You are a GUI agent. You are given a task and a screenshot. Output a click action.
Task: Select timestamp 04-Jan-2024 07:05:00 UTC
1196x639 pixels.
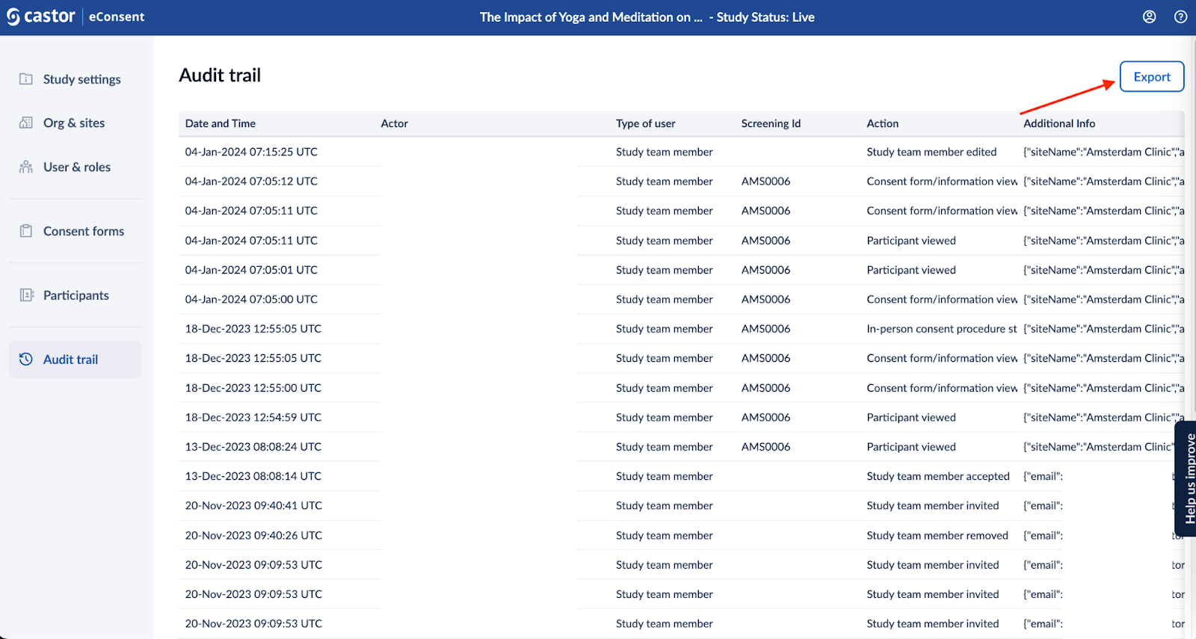[x=251, y=299]
